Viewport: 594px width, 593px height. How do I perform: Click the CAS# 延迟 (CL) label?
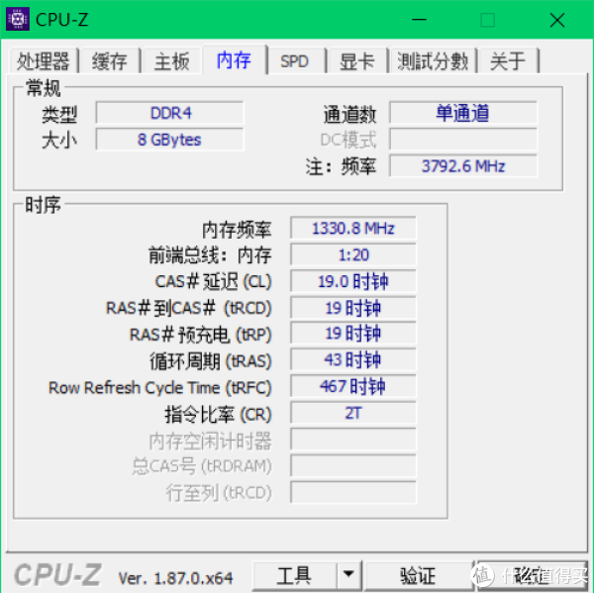[213, 281]
